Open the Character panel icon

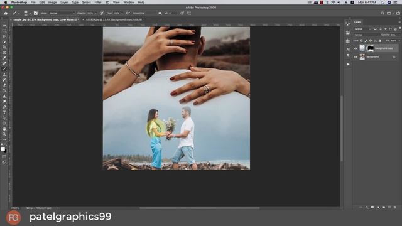(x=348, y=50)
